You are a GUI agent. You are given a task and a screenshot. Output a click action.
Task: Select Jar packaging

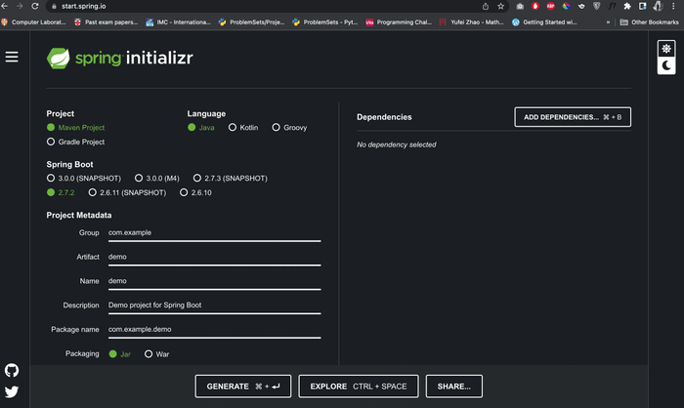[x=120, y=354]
